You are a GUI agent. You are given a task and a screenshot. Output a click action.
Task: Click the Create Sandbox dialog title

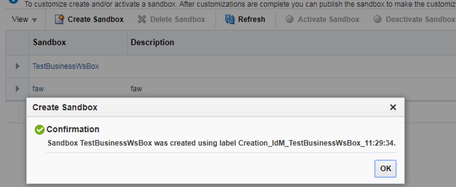tap(65, 107)
